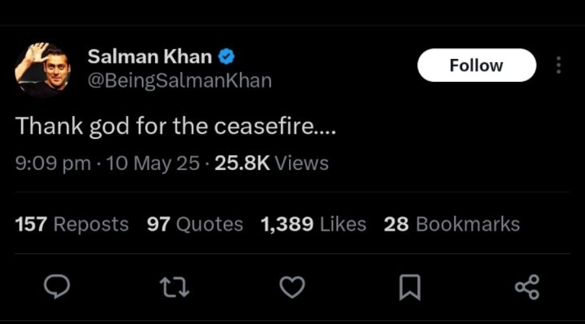This screenshot has height=324, width=585.
Task: Click the 28 Bookmarks count
Action: 452,224
